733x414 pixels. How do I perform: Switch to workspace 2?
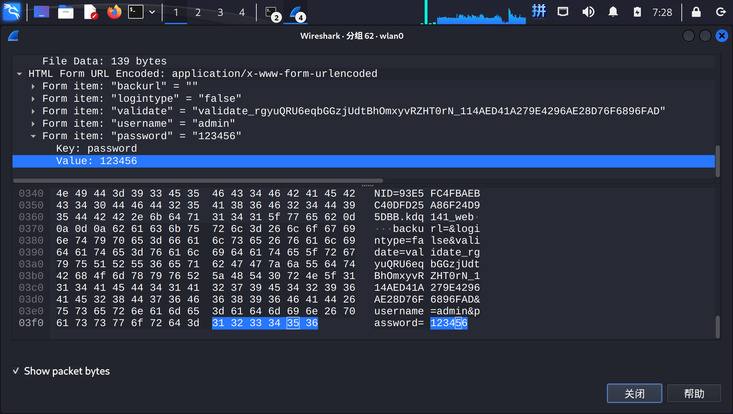(x=198, y=12)
